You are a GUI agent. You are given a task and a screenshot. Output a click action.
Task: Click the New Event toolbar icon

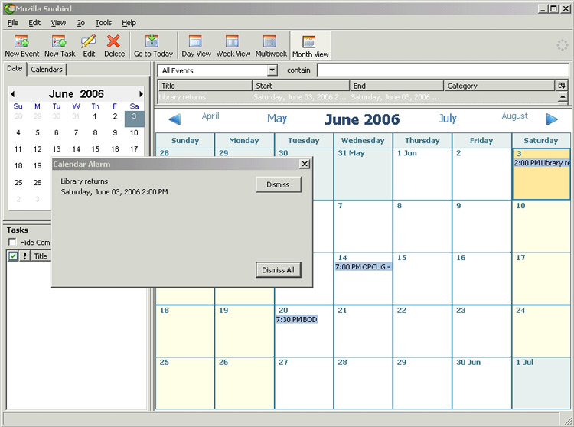21,41
